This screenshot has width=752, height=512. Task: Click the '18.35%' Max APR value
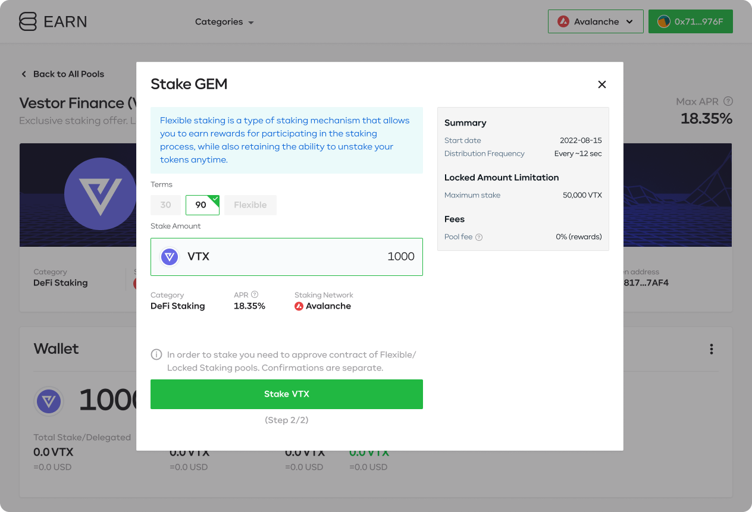(706, 118)
